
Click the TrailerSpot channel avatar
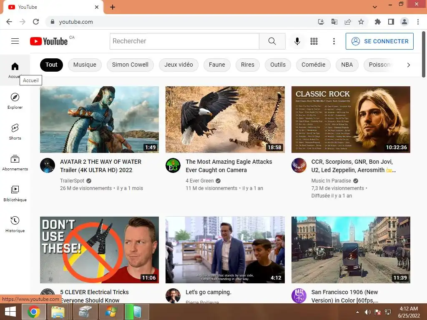[x=48, y=165]
